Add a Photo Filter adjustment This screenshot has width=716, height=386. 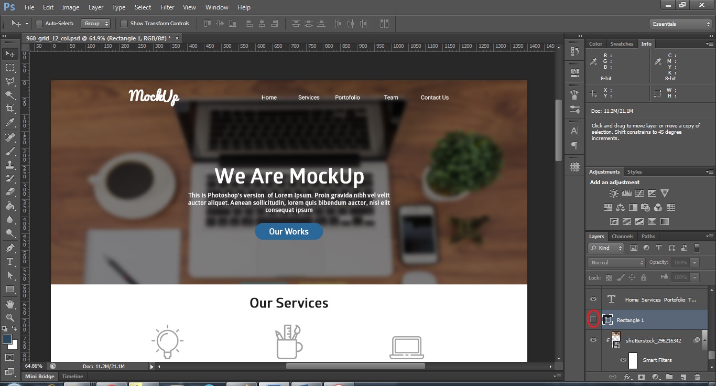[x=646, y=207]
